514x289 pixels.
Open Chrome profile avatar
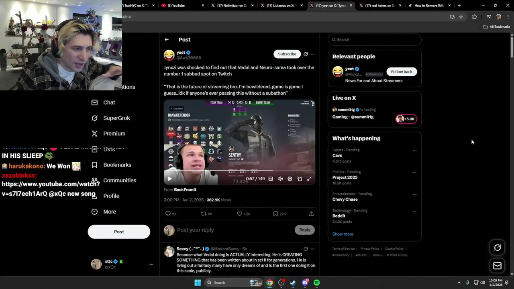(x=498, y=17)
